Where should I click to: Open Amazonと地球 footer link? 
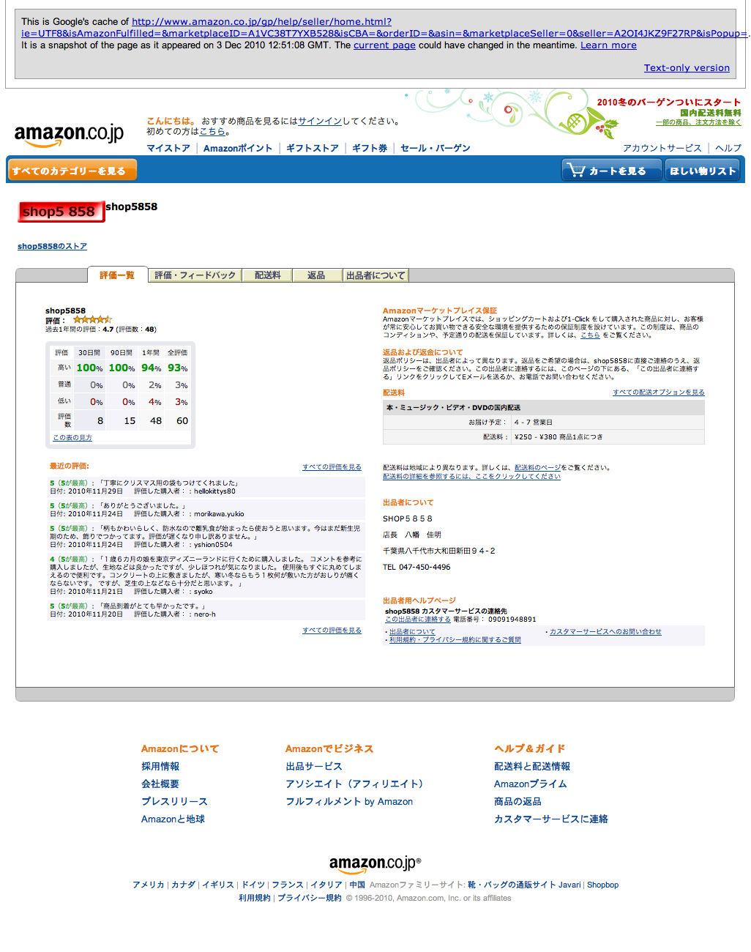pyautogui.click(x=173, y=819)
